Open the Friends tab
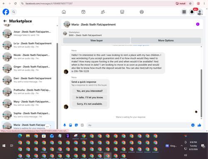The width and height of the screenshot is (208, 159). [x=103, y=12]
